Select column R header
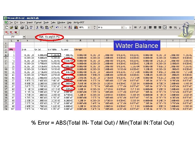The height and width of the screenshot is (146, 195). coord(80,41)
